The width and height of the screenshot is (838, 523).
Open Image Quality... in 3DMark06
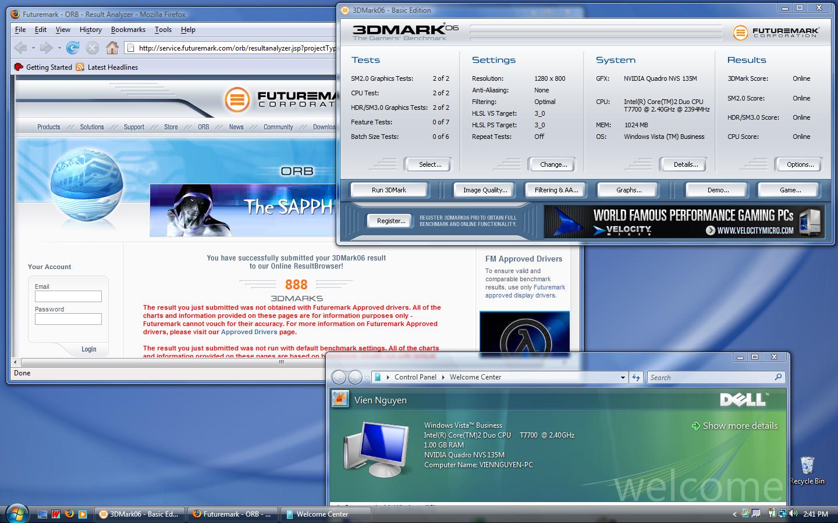pyautogui.click(x=485, y=190)
